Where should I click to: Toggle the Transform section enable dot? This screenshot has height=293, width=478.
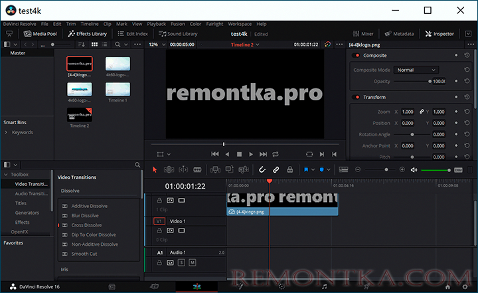point(357,97)
